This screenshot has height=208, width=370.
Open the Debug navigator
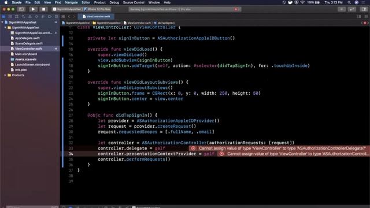point(43,17)
